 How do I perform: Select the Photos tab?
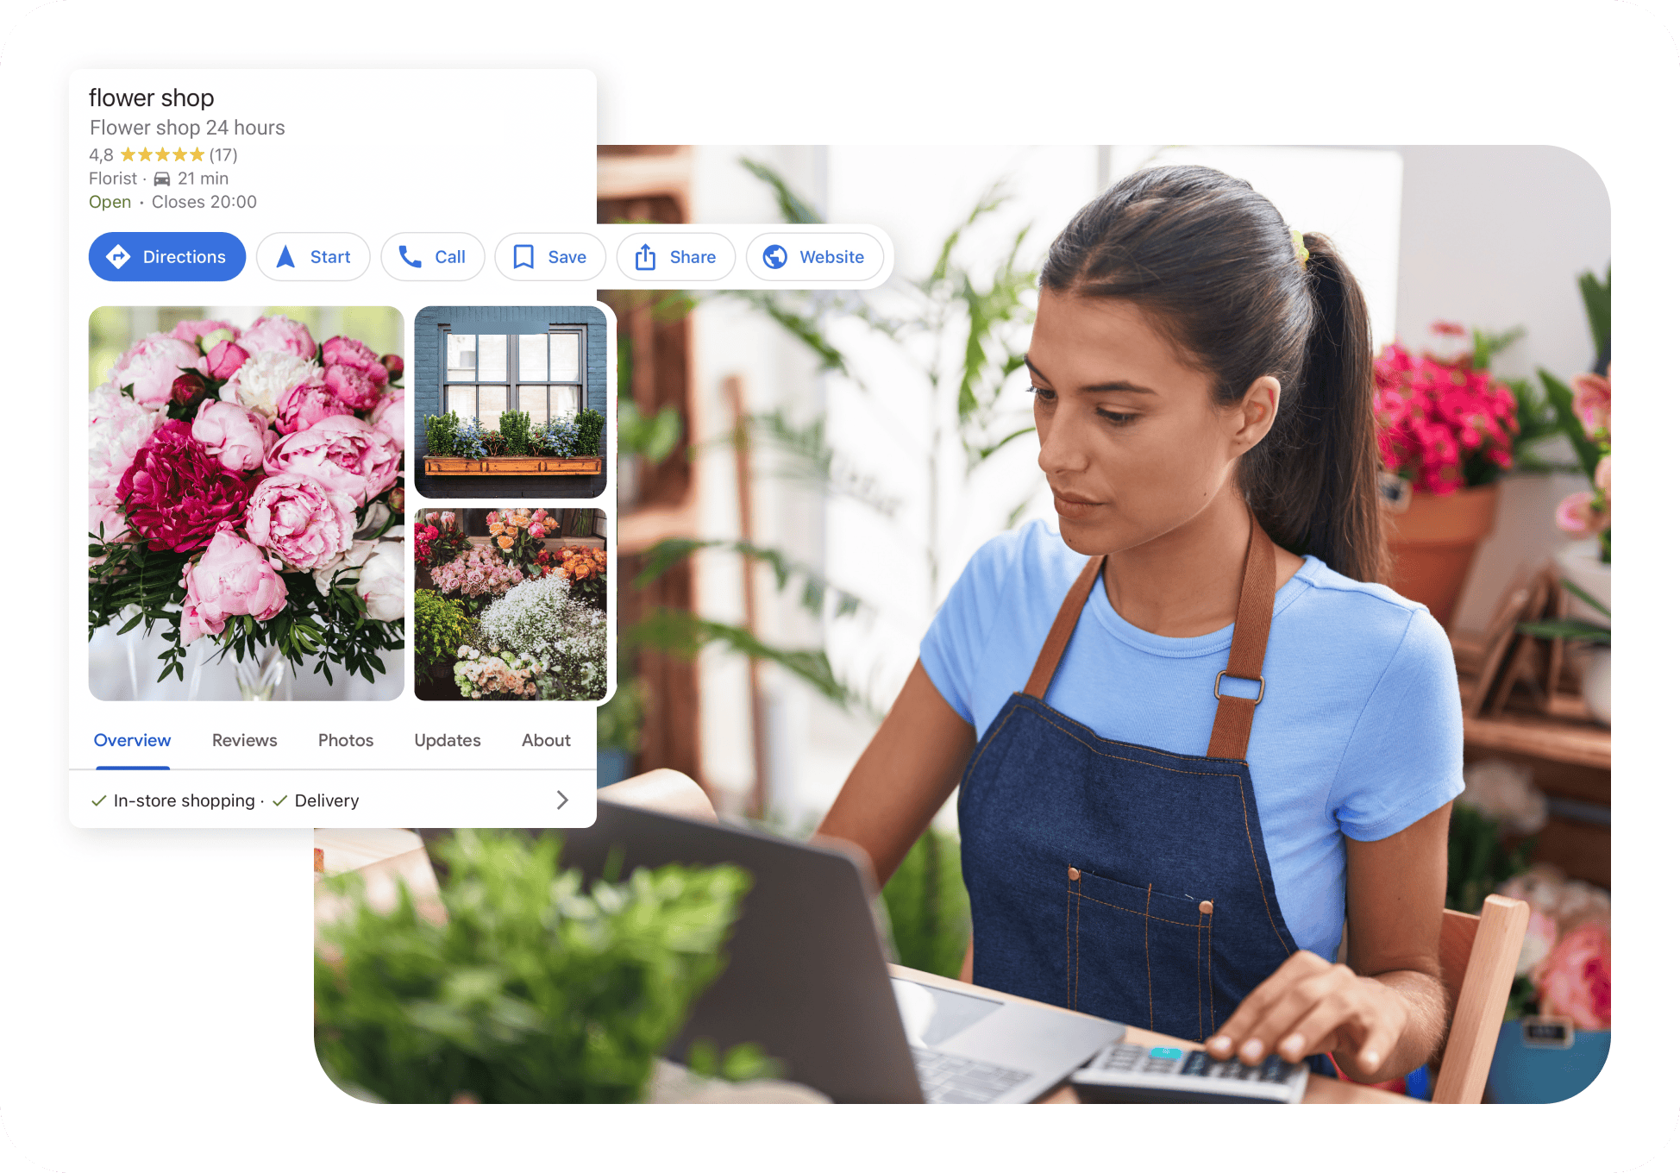(345, 739)
